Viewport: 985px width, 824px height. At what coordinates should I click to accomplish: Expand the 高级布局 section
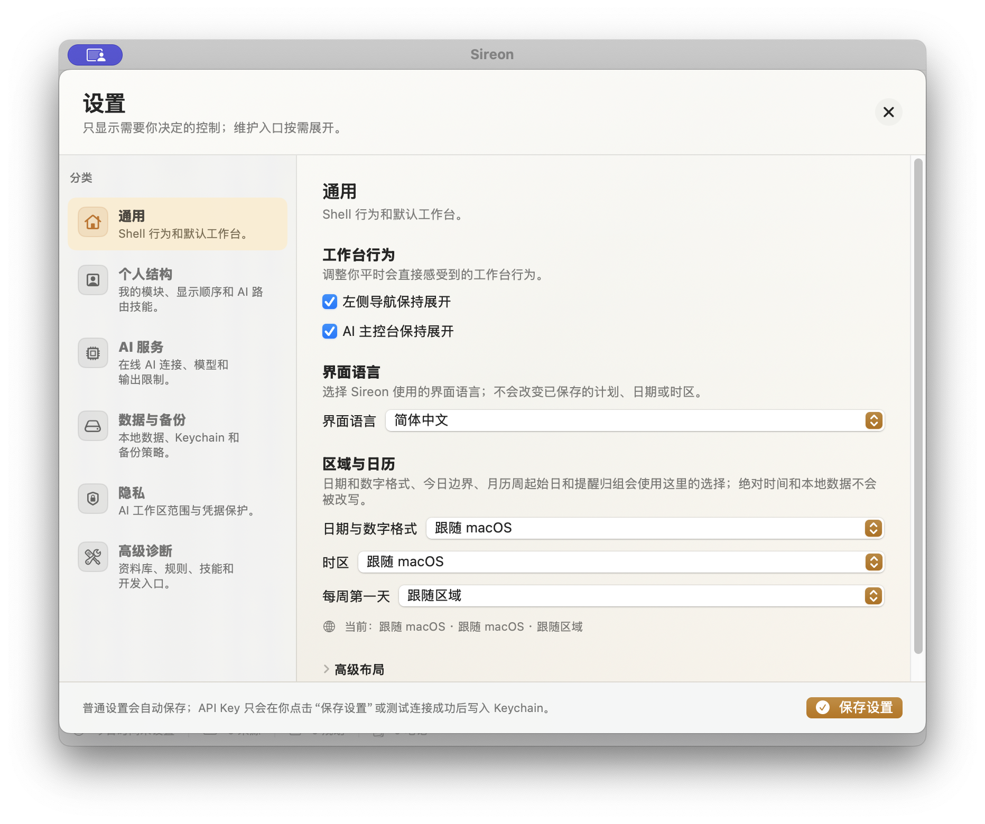354,669
